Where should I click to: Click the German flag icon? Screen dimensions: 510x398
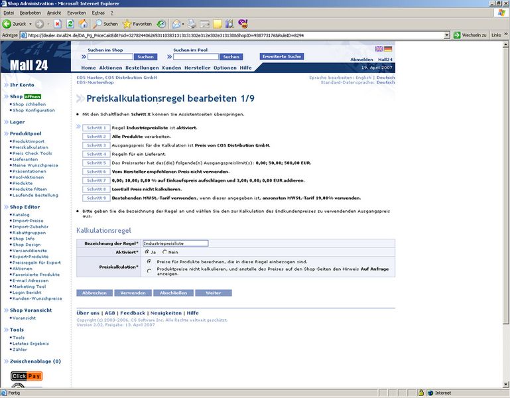388,49
